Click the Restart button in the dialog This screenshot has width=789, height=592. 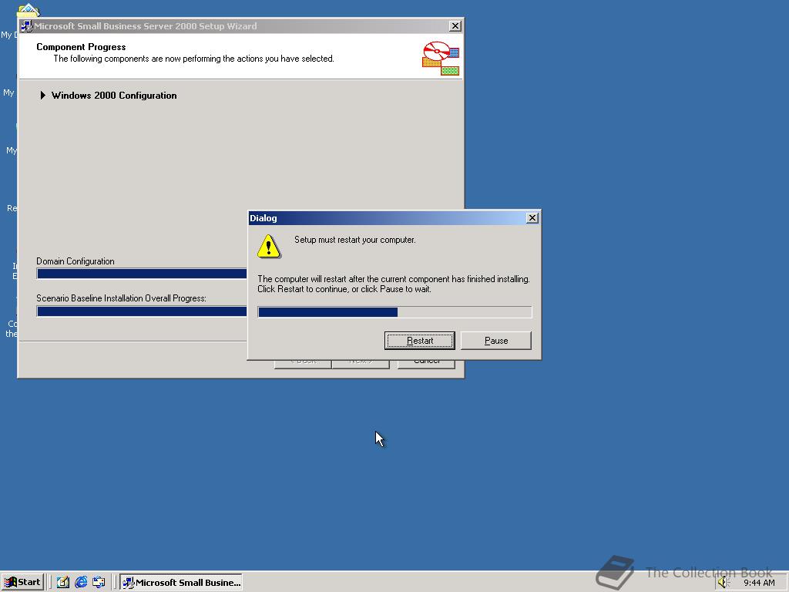(420, 340)
